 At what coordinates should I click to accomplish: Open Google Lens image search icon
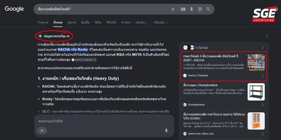click(200, 9)
